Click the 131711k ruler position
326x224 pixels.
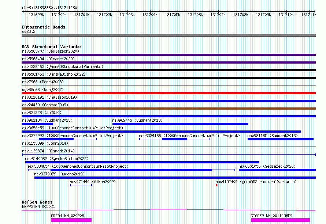[309, 15]
